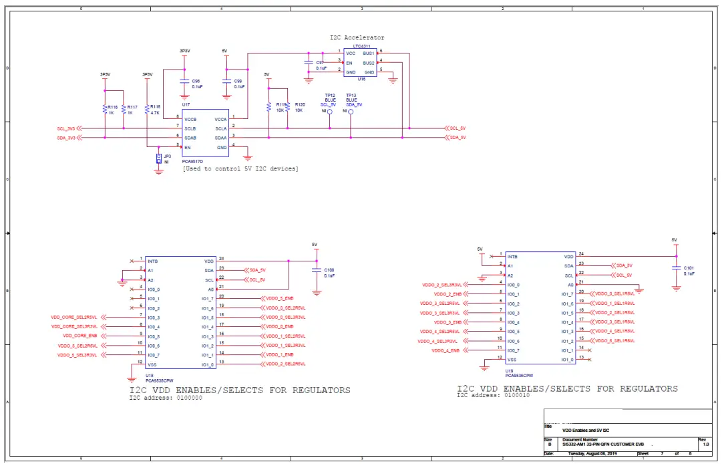Image resolution: width=722 pixels, height=464 pixels.
Task: Select capacitor C96 0.1uF
Action: 184,82
